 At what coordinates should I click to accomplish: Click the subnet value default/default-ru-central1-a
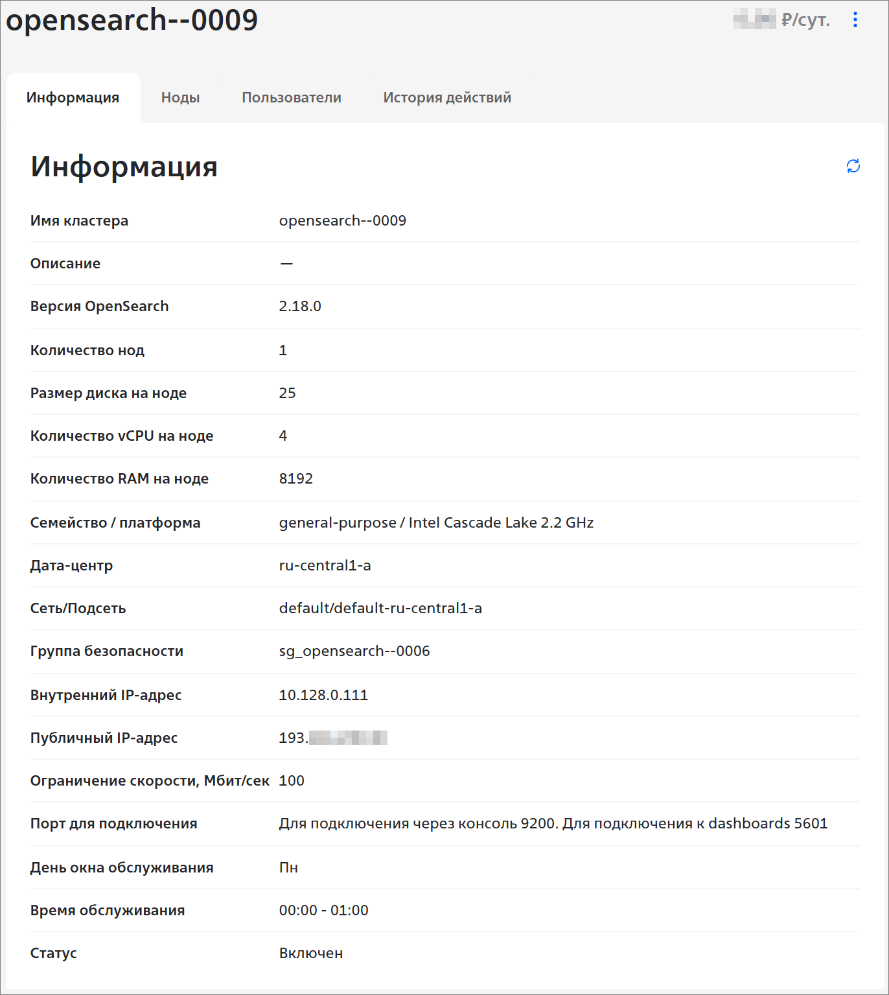(380, 608)
